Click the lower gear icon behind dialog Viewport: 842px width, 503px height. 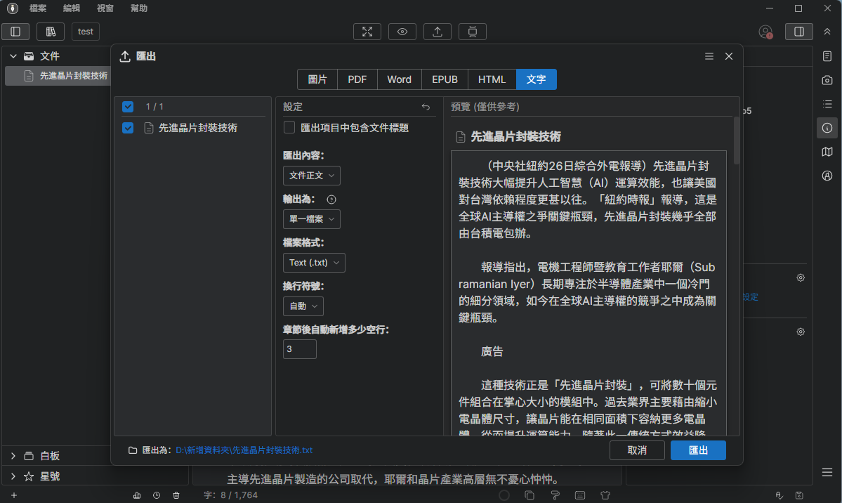click(801, 332)
